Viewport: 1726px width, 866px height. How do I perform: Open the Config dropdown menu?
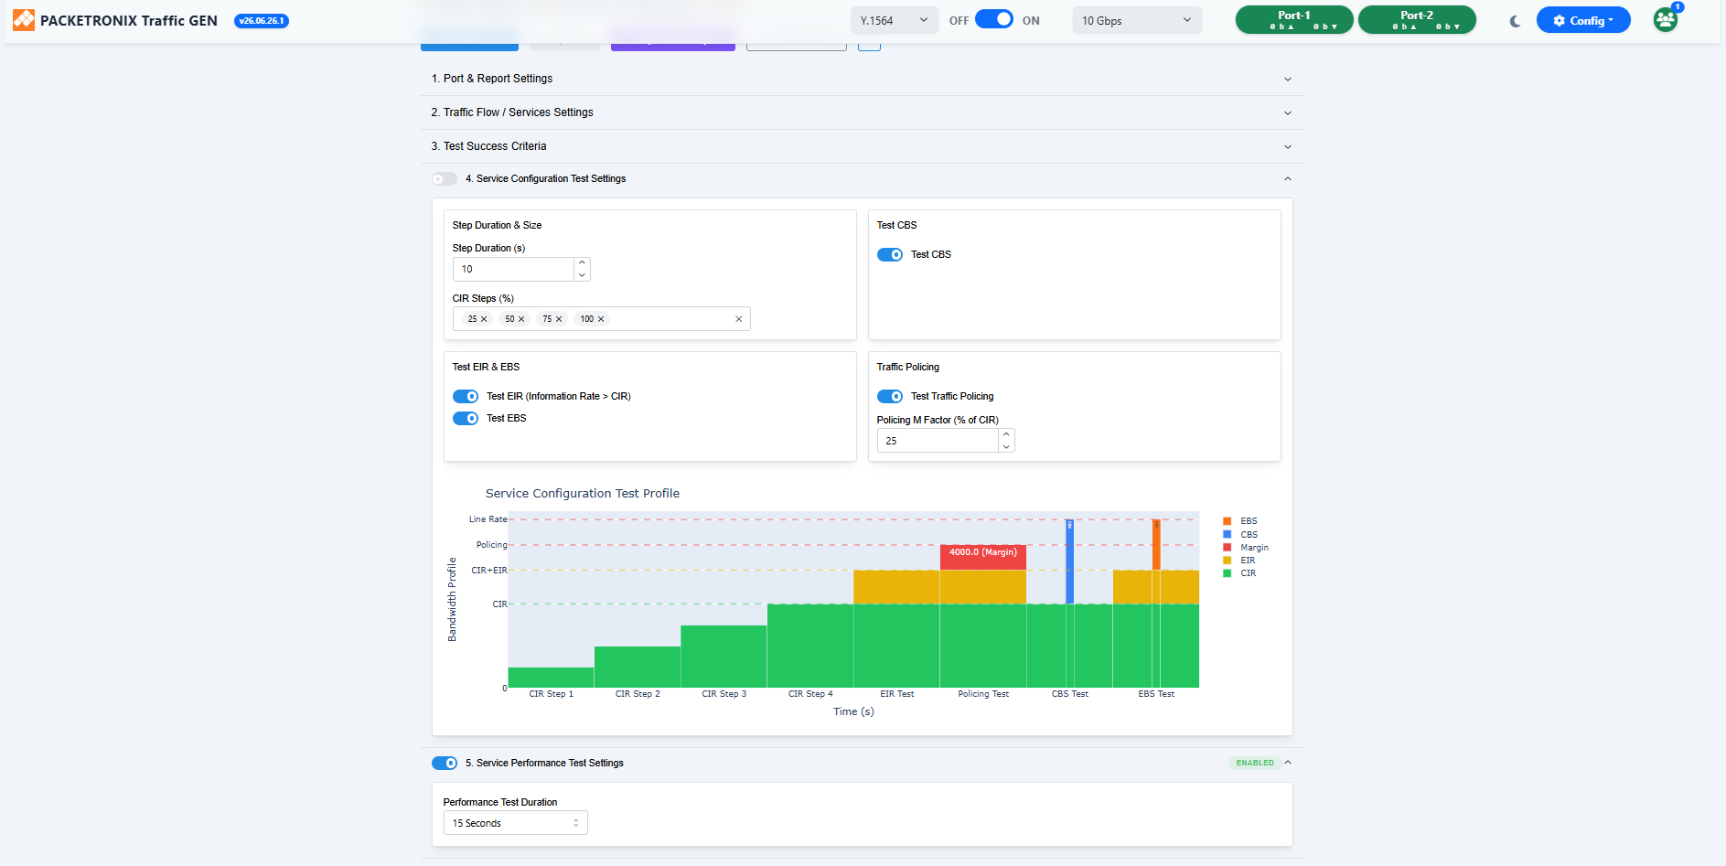(1582, 20)
